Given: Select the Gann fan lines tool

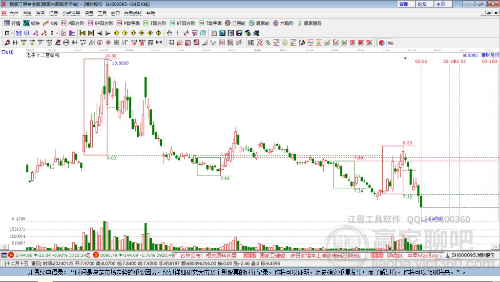Looking at the screenshot, I should (x=180, y=42).
